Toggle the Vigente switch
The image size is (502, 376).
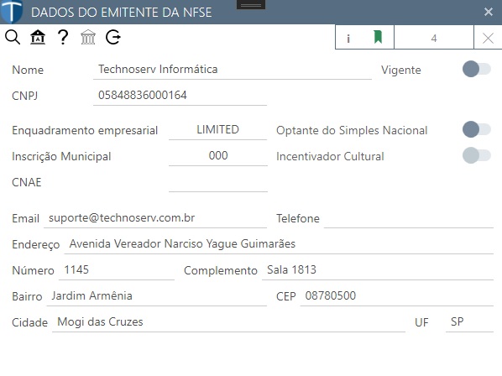[476, 69]
